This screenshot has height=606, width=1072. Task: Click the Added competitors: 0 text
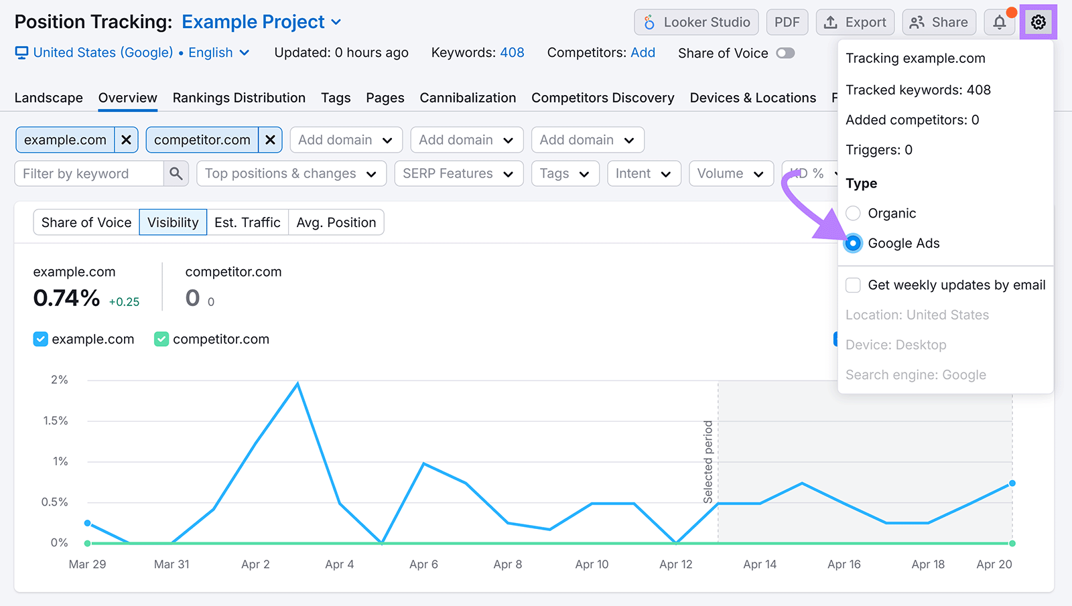tap(913, 120)
